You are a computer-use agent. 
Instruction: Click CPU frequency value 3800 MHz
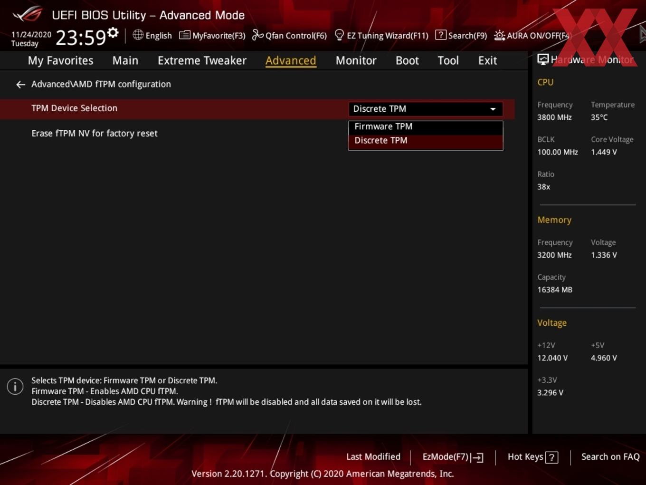click(x=554, y=117)
